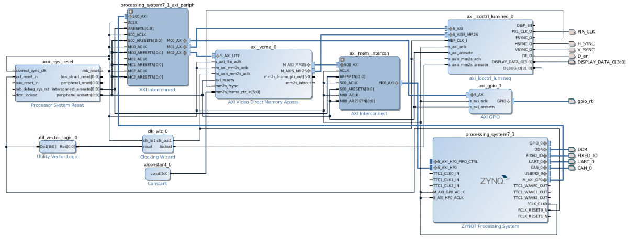Expand S00_AXI interface on processing_system7_1_axi_periph
628x243 pixels.
tap(130, 17)
